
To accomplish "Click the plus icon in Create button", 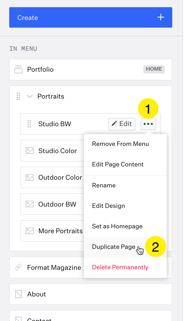I will tap(160, 17).
